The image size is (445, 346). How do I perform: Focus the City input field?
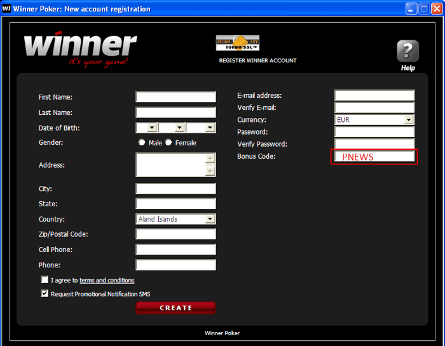pyautogui.click(x=175, y=189)
